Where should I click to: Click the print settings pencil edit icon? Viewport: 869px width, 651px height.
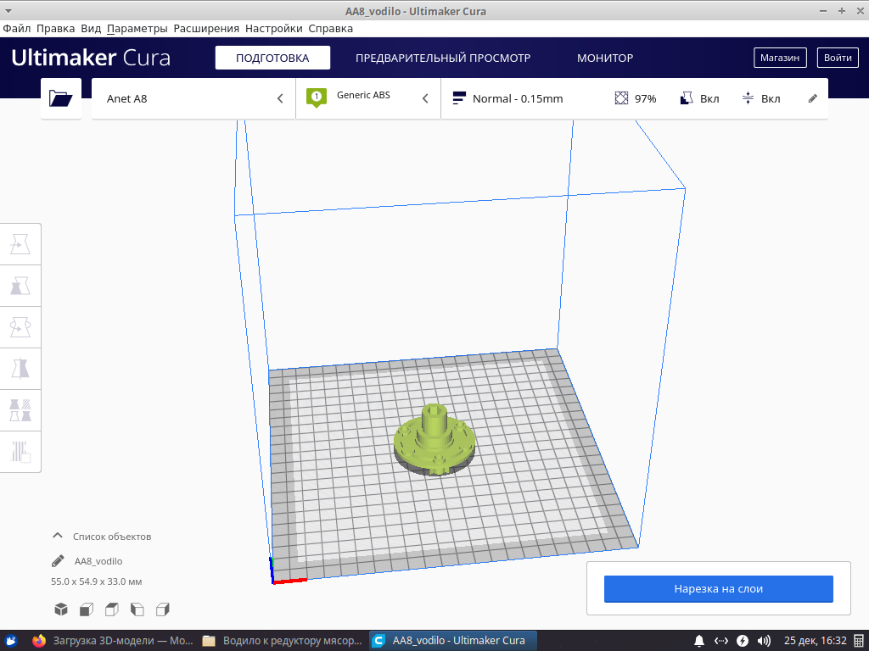[x=812, y=98]
